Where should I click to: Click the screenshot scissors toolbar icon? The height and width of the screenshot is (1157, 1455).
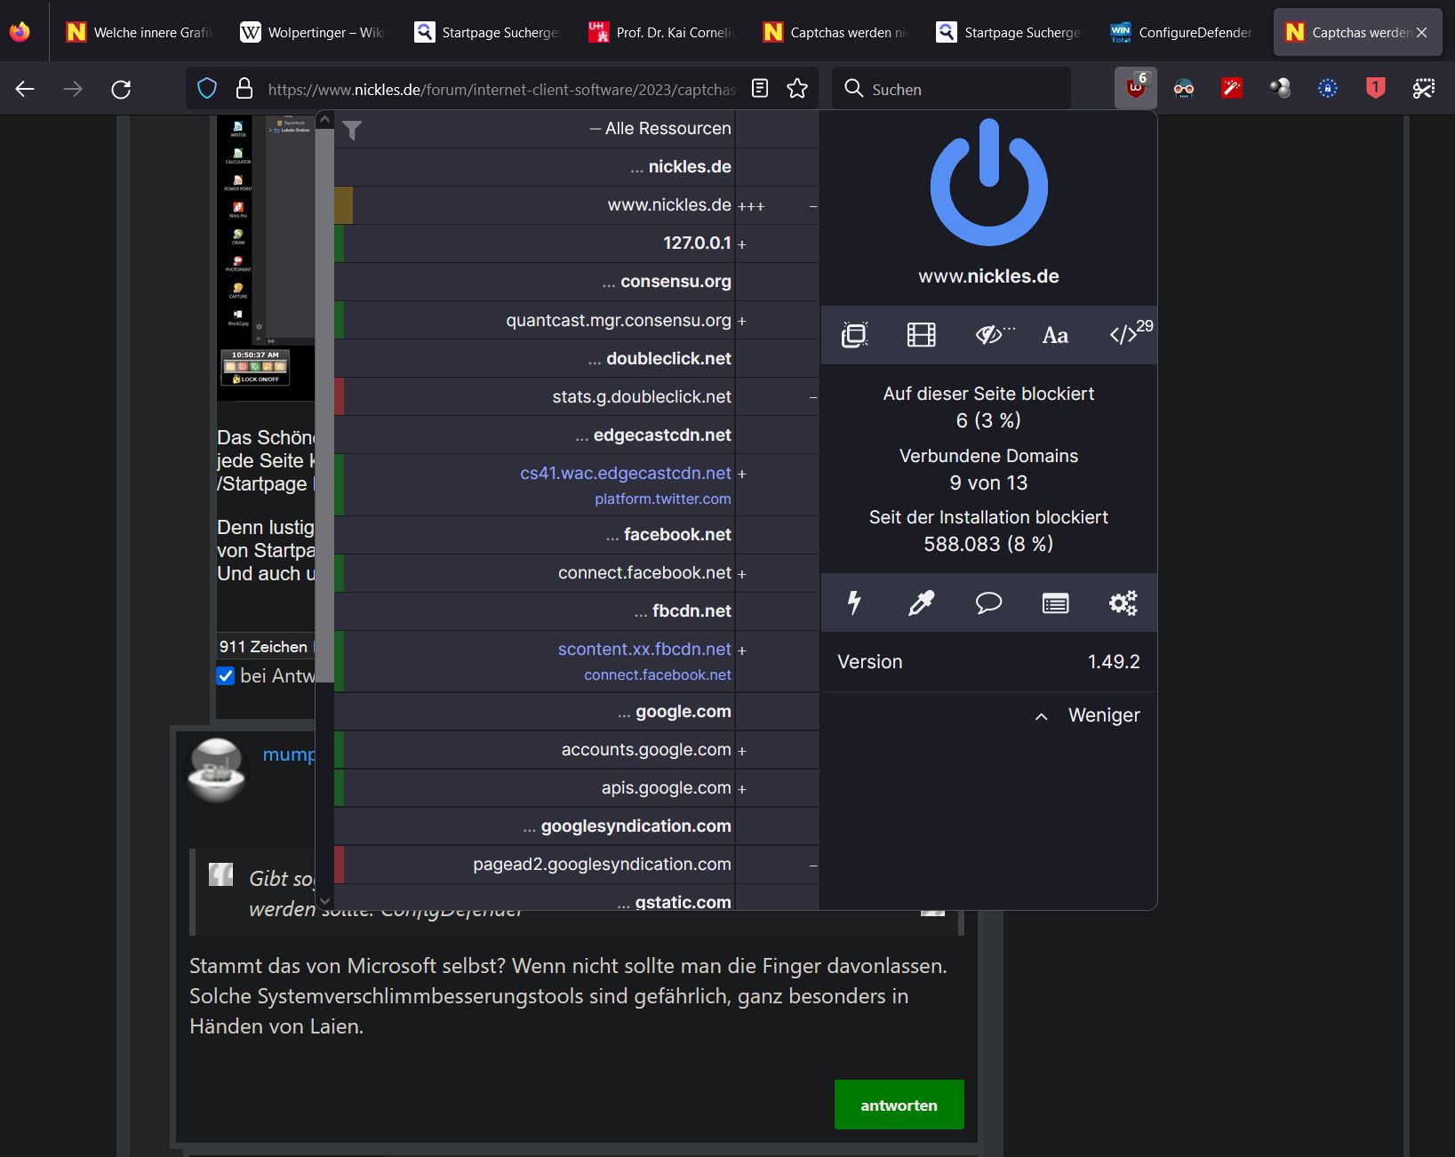tap(1424, 88)
